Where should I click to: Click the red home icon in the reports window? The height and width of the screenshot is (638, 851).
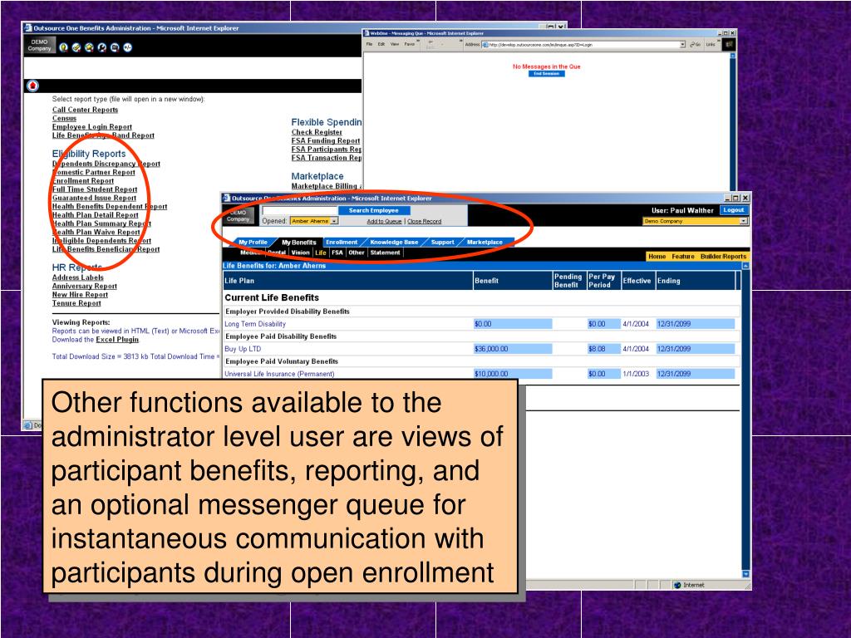(33, 86)
